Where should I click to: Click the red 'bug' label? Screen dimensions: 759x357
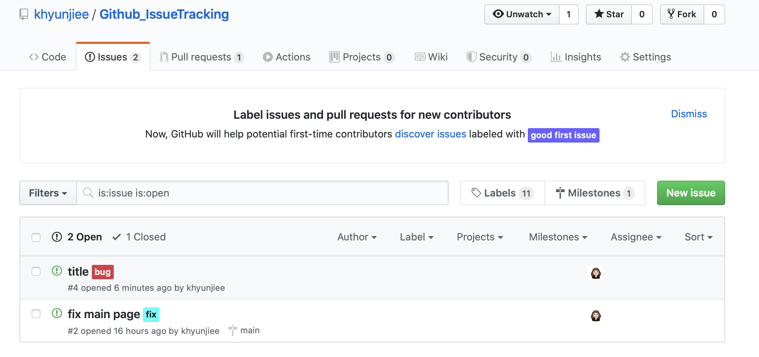coord(103,272)
